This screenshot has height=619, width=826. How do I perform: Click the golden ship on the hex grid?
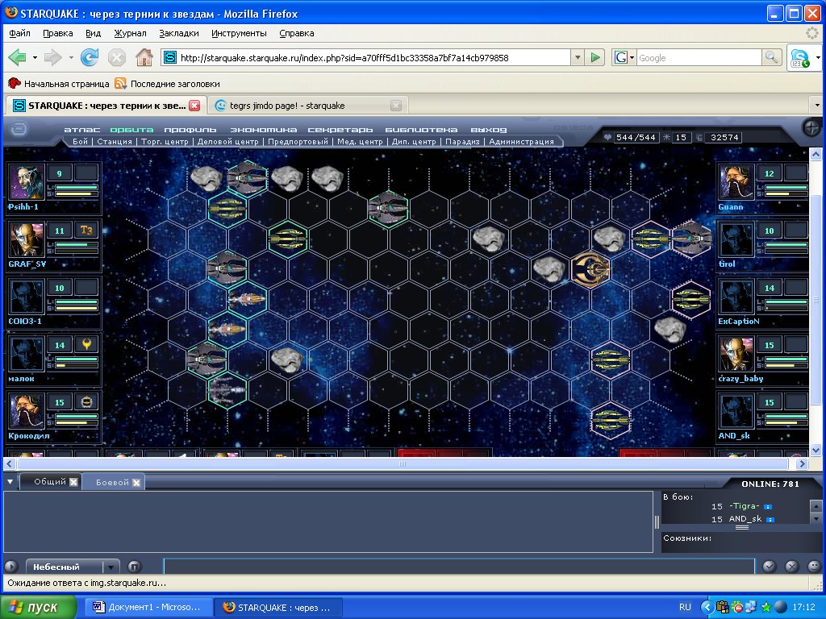(x=591, y=268)
